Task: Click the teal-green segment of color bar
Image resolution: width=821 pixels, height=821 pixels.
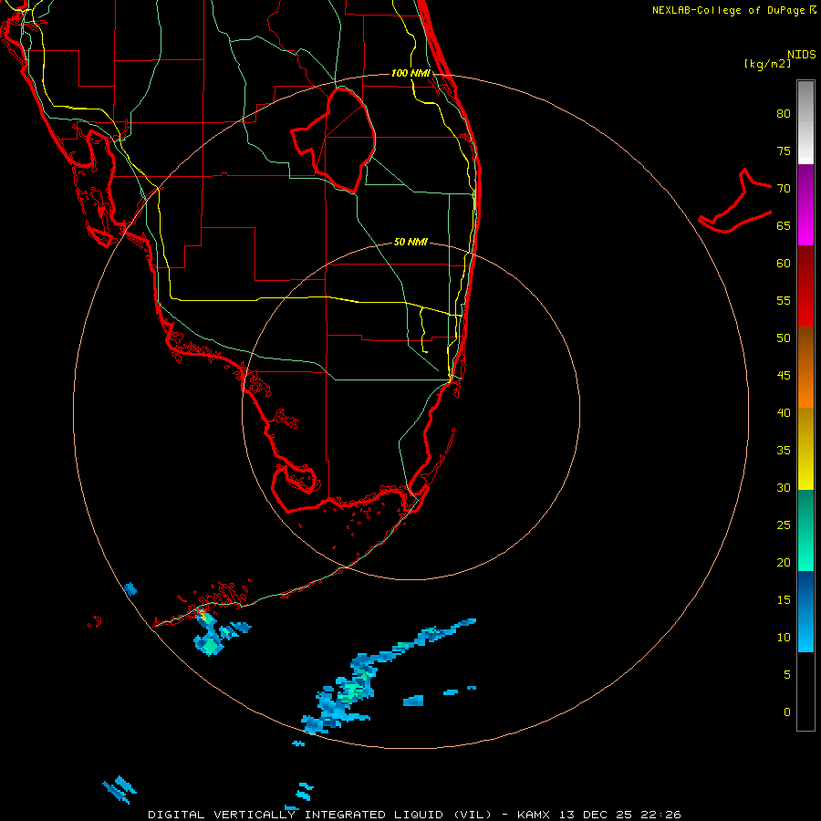Action: [x=805, y=530]
